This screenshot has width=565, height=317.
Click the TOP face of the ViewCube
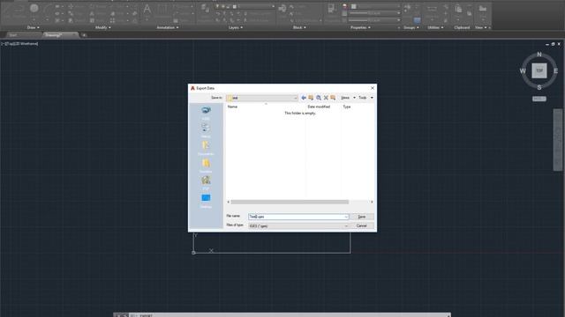tap(539, 70)
